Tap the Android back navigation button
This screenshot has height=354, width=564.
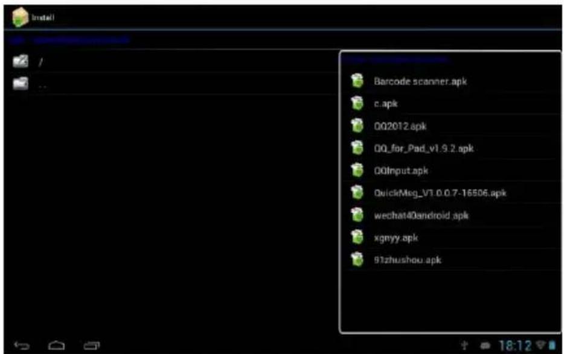22,346
